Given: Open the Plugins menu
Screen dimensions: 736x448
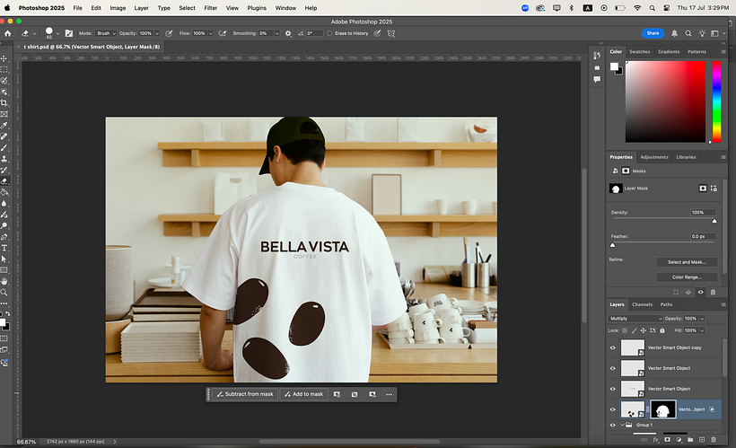Looking at the screenshot, I should pos(257,8).
